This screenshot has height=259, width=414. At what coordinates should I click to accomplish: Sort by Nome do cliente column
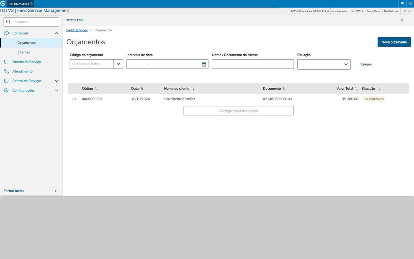coord(193,89)
